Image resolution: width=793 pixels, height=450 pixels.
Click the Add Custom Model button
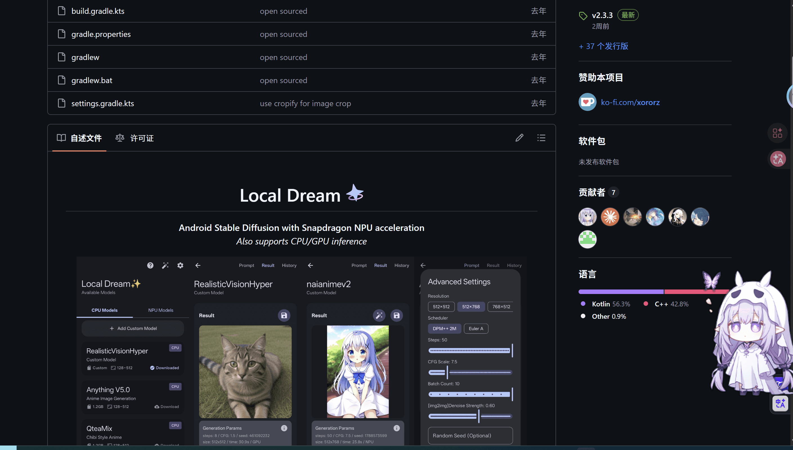tap(133, 328)
